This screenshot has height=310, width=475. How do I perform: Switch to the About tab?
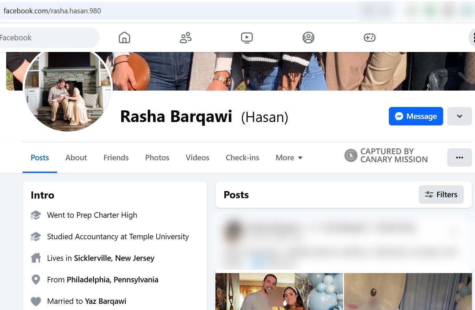(76, 158)
